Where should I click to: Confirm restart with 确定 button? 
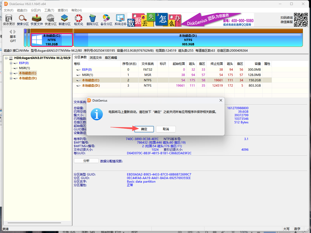point(144,129)
